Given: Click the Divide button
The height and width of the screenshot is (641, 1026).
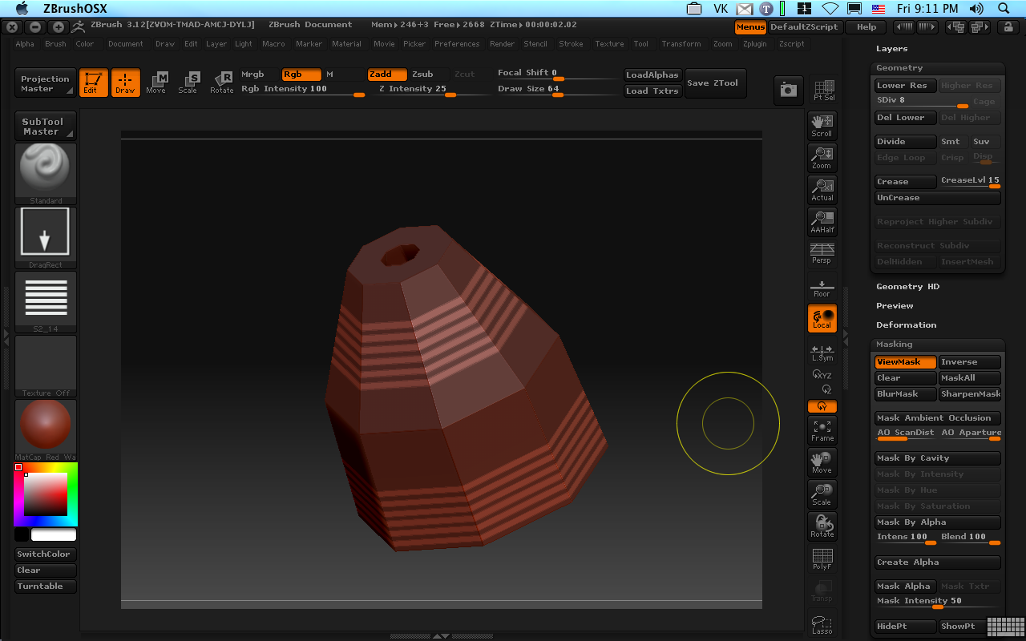Looking at the screenshot, I should point(905,142).
